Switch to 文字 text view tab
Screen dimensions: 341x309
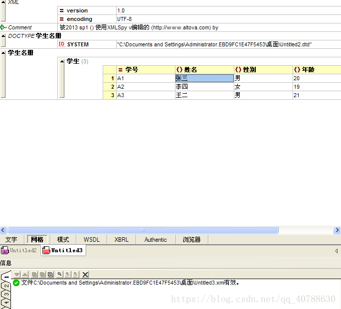(x=11, y=240)
